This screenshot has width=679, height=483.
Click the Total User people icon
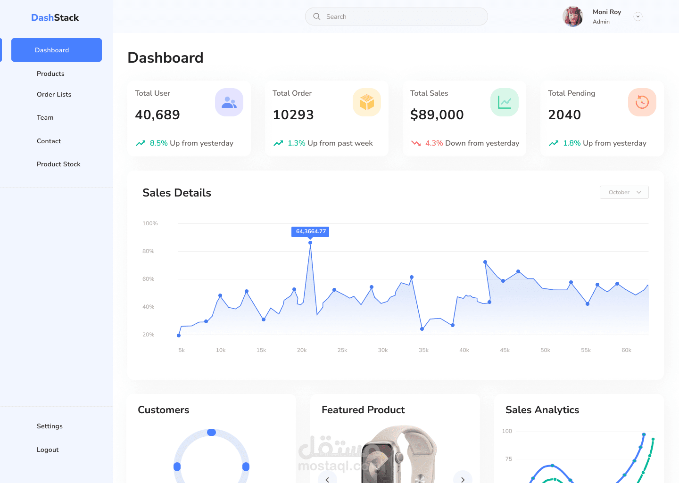point(229,102)
